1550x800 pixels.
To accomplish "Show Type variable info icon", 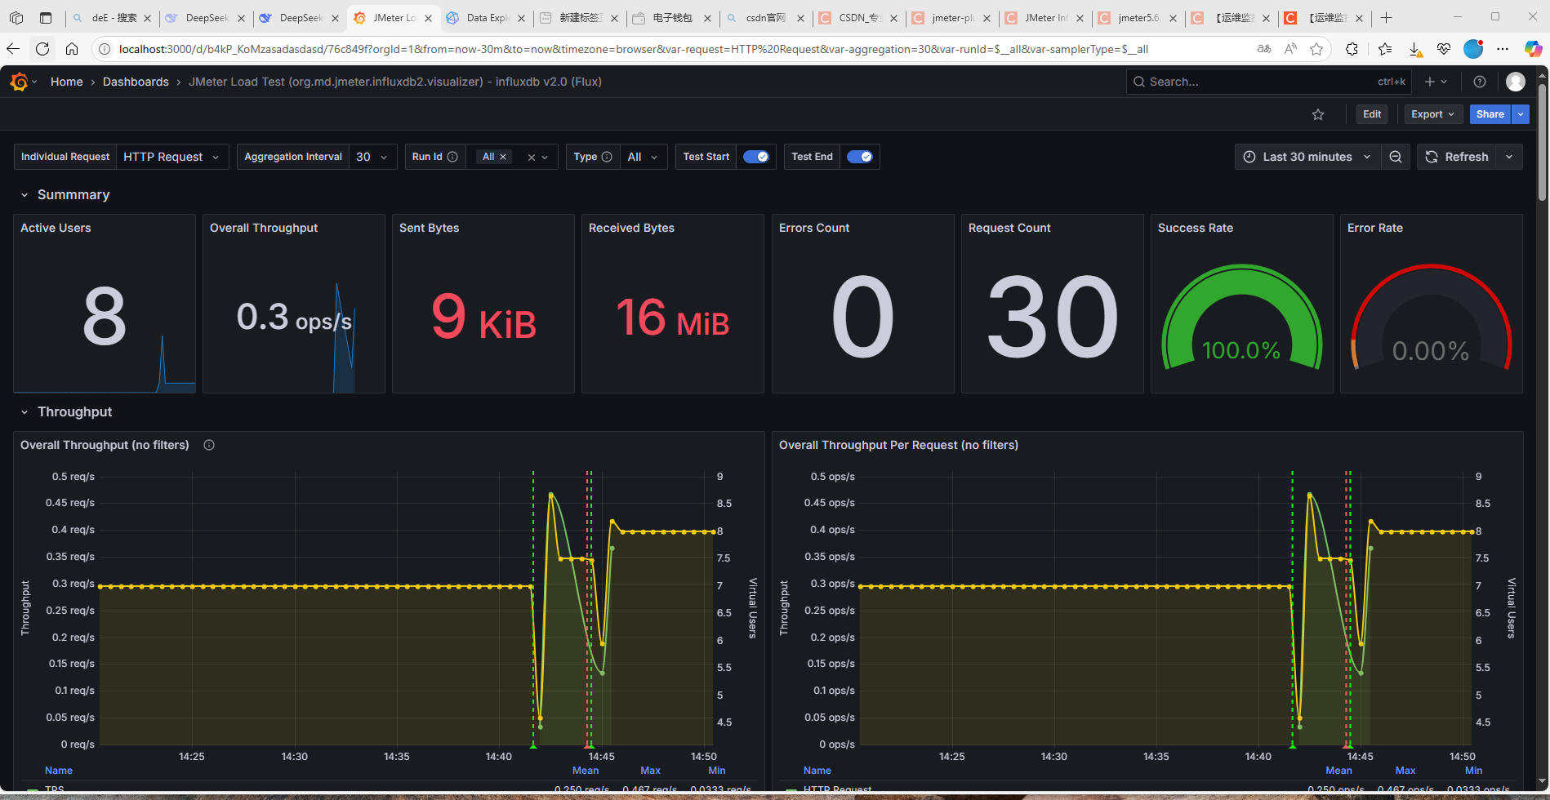I will [x=607, y=157].
